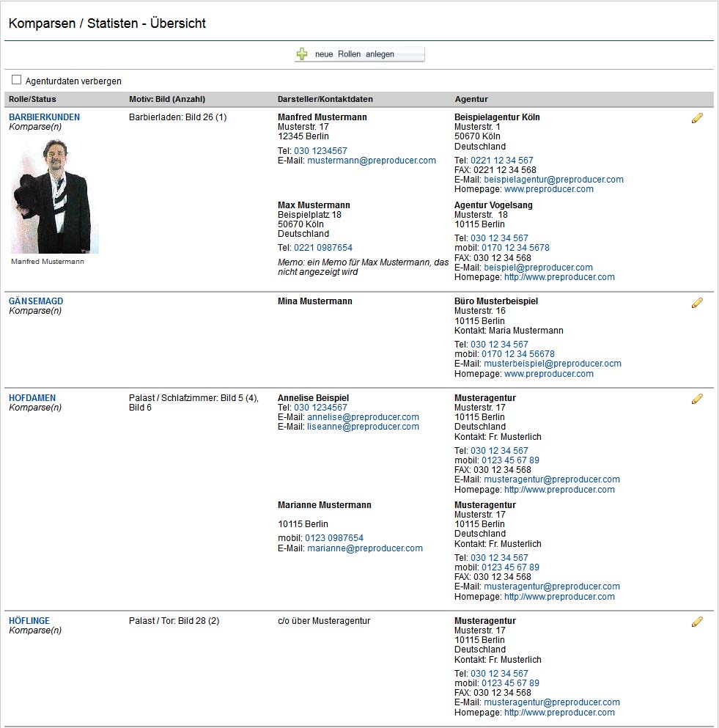Image resolution: width=719 pixels, height=728 pixels.
Task: Click the mustermann@preproducer.com email link
Action: [372, 161]
